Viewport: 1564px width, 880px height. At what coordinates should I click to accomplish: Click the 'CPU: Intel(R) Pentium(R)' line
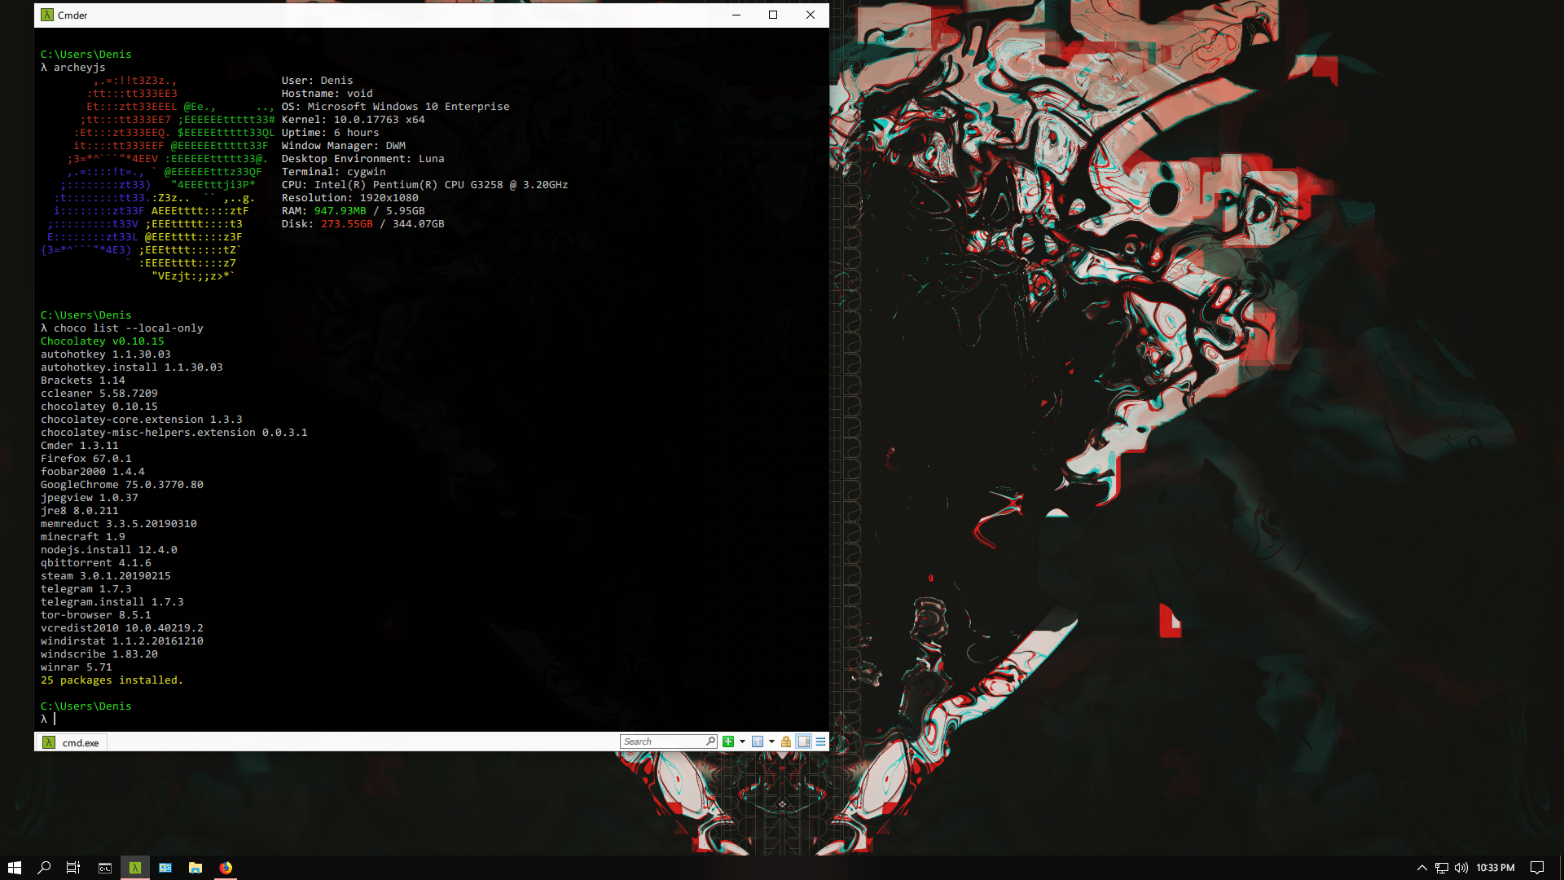click(425, 185)
